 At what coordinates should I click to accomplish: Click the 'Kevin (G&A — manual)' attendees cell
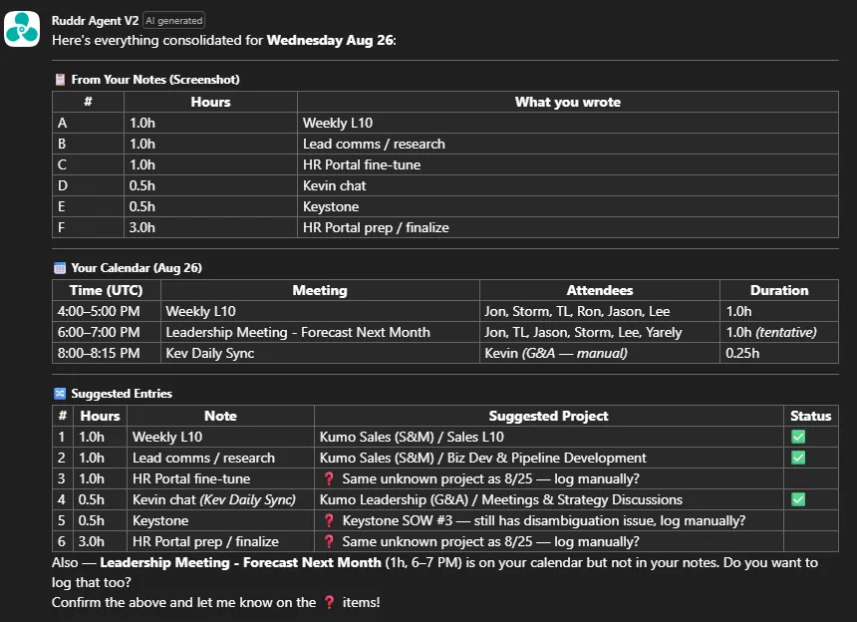pyautogui.click(x=600, y=353)
